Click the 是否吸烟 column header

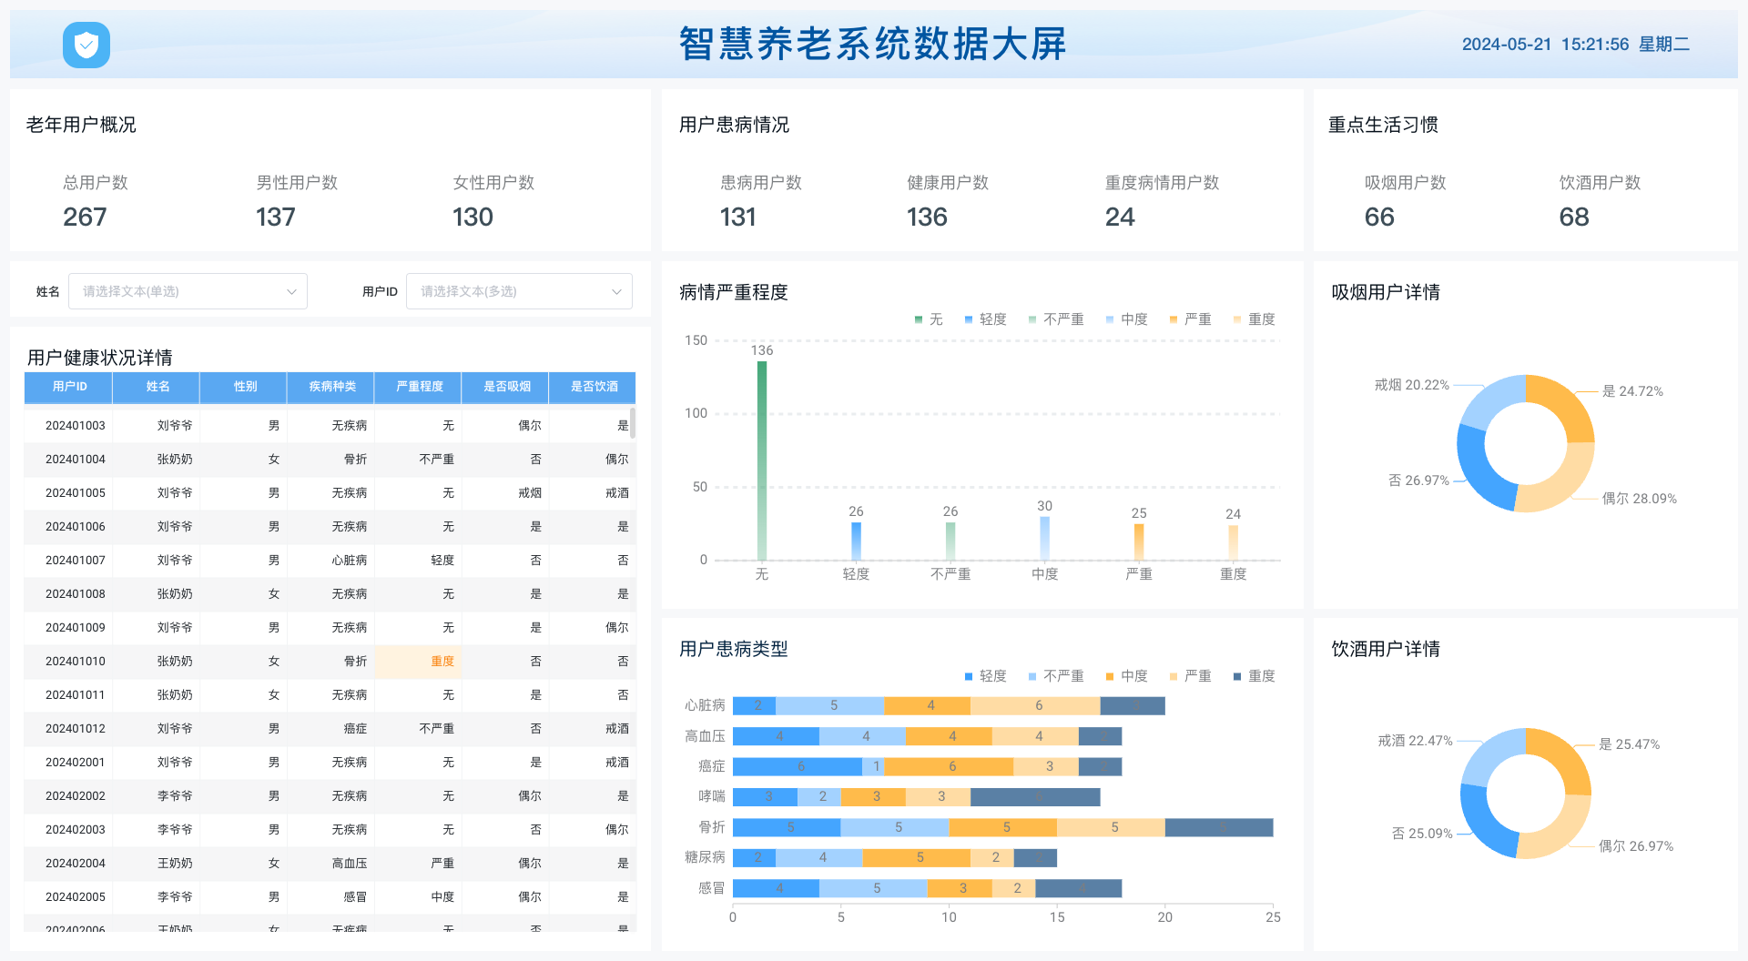click(506, 387)
